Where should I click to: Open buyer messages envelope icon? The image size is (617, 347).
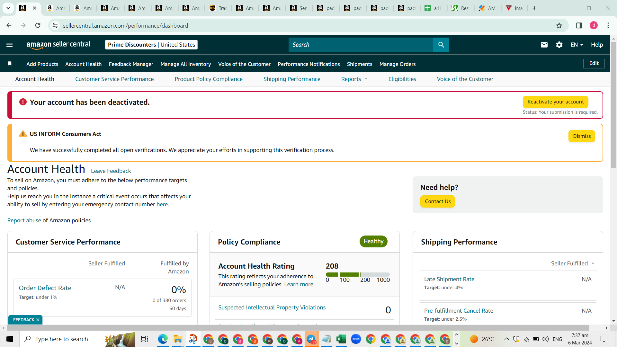pos(544,45)
